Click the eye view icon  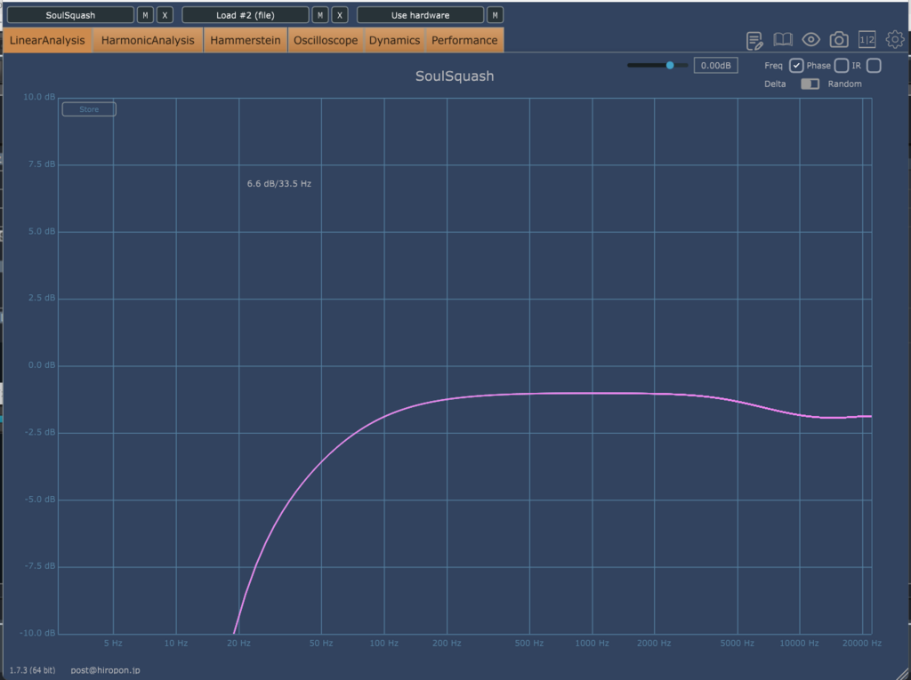pos(810,39)
